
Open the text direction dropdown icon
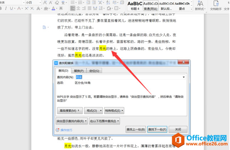pos(115,2)
